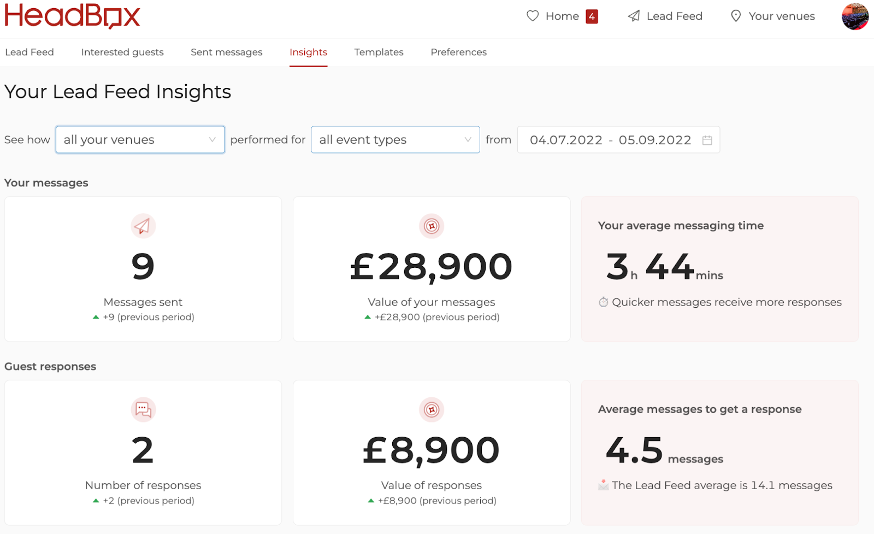Click the green arrow beside +9 (previous period)
Viewport: 874px width, 534px height.
[x=96, y=317]
